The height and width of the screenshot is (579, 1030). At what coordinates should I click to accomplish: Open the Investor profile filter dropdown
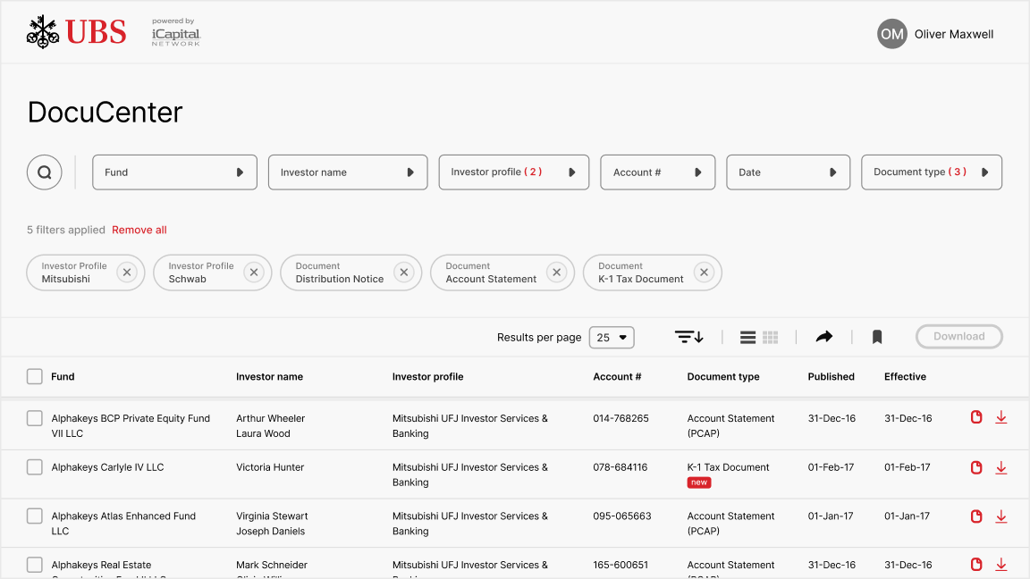(x=514, y=172)
